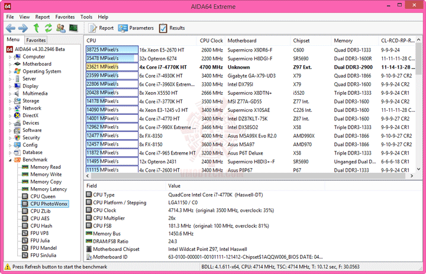Image resolution: width=426 pixels, height=274 pixels.
Task: Click the warning icon in status bar
Action: click(8, 267)
